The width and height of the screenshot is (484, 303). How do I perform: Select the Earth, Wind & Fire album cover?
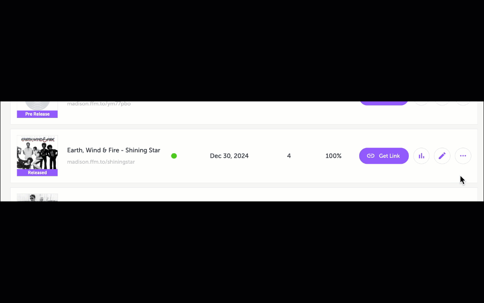pos(37,152)
